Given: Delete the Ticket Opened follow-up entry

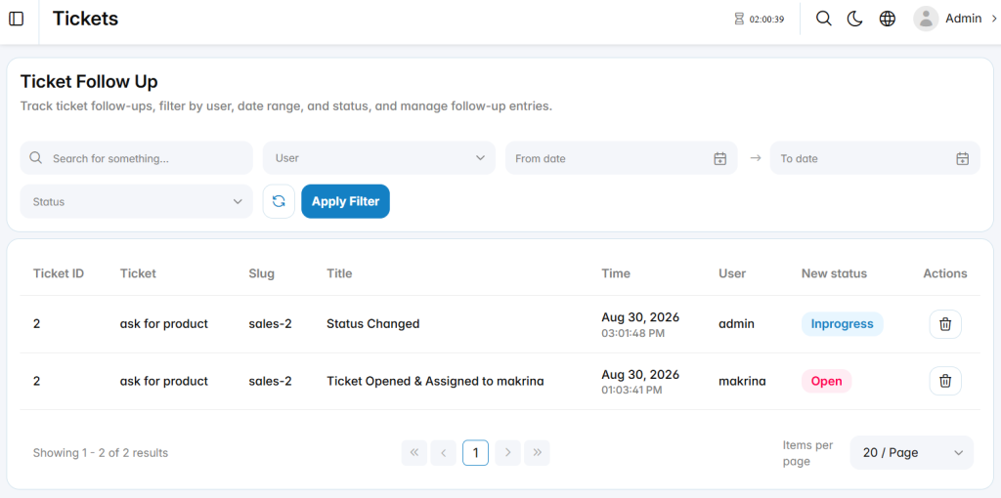Looking at the screenshot, I should pyautogui.click(x=945, y=381).
